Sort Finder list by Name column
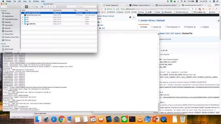This screenshot has width=221, height=124. (x=36, y=10)
